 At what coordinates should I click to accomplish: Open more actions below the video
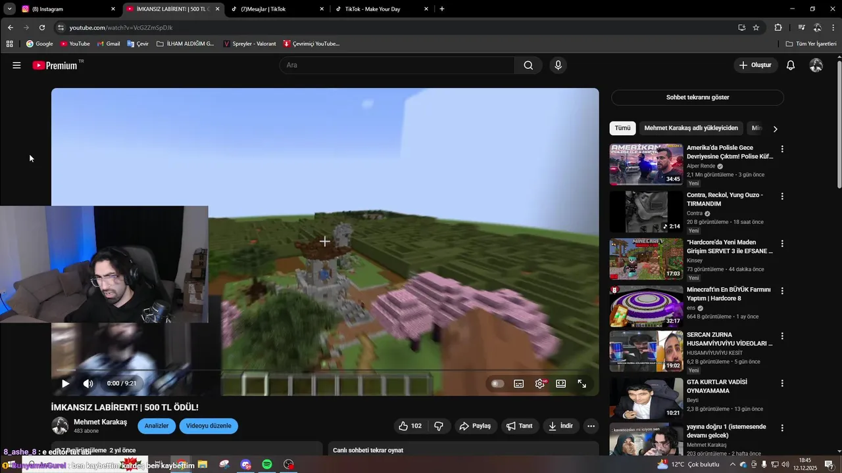click(x=591, y=426)
